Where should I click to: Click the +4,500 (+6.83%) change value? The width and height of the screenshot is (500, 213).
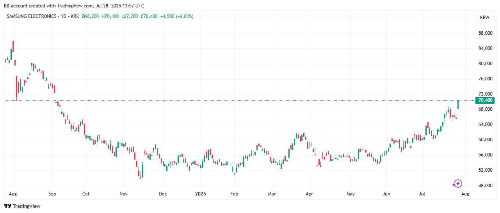177,16
